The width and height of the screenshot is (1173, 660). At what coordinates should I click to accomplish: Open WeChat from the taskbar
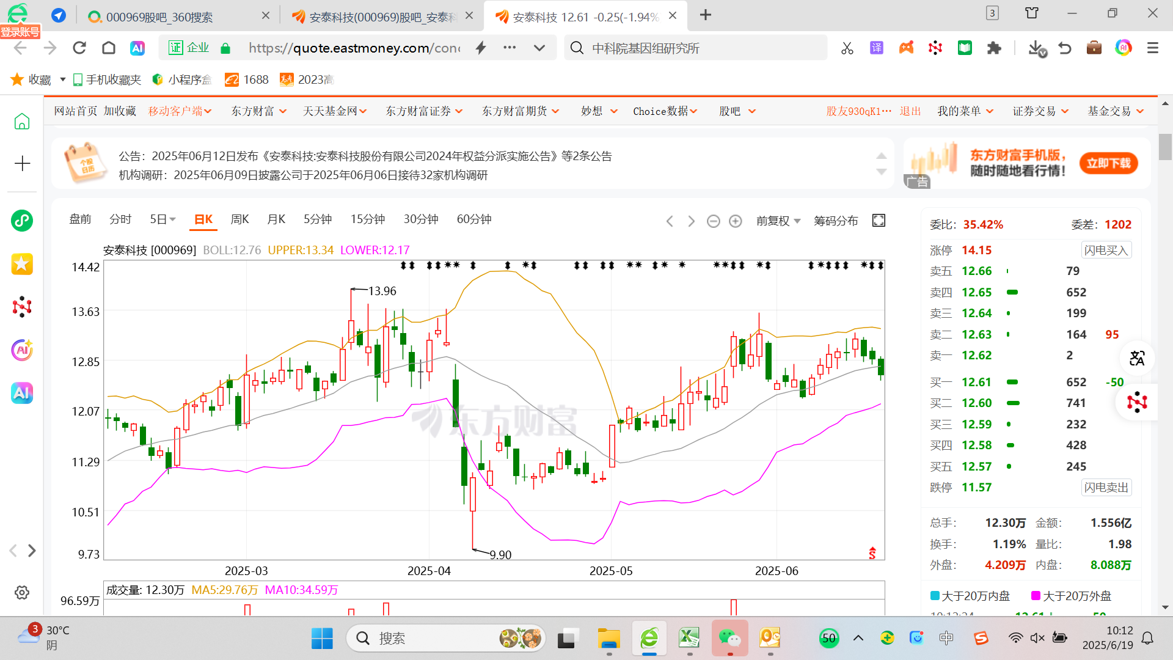click(x=729, y=638)
